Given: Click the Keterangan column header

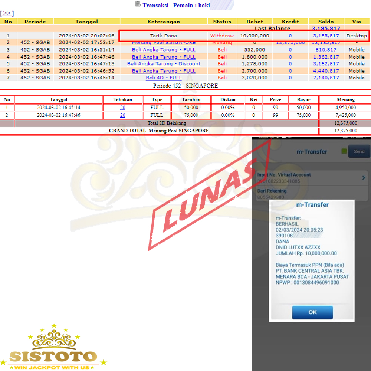Looking at the screenshot, I should coord(164,22).
